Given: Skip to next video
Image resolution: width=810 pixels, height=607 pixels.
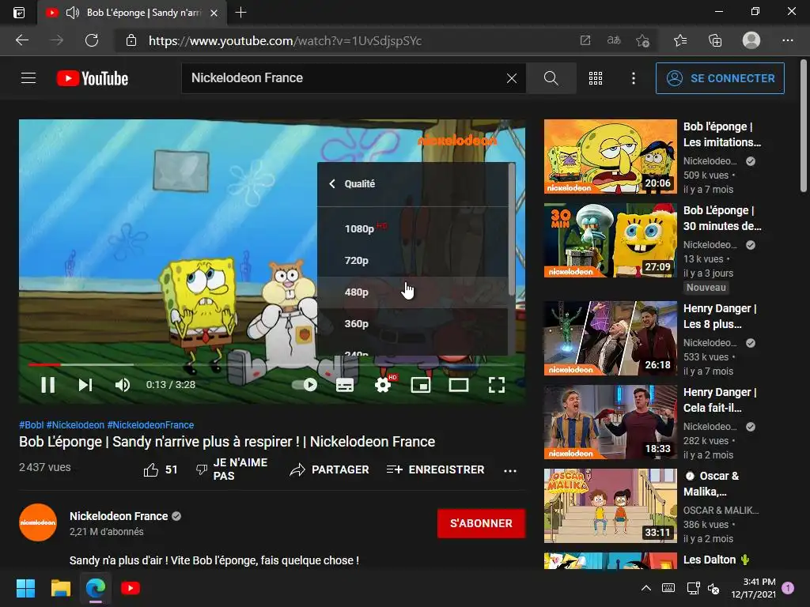Looking at the screenshot, I should click(85, 385).
